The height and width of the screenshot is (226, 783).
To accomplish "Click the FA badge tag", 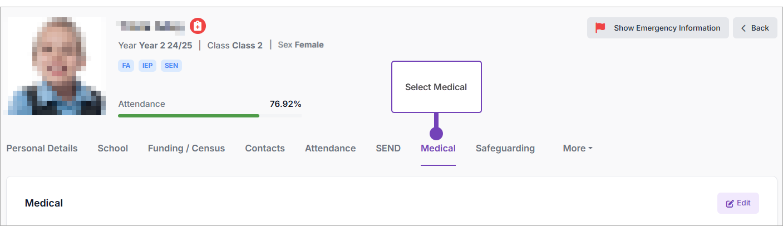I will pos(126,66).
